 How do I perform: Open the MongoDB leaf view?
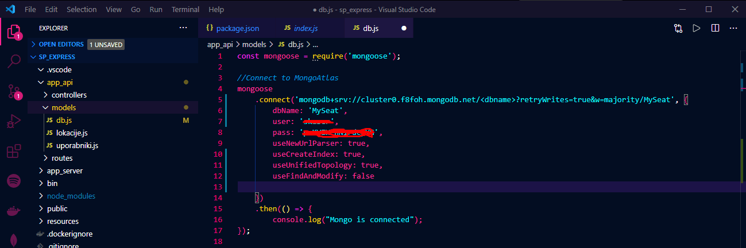click(14, 239)
